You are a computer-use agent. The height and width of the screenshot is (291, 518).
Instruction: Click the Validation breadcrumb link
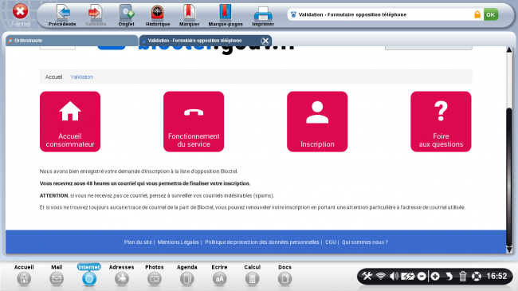click(81, 77)
